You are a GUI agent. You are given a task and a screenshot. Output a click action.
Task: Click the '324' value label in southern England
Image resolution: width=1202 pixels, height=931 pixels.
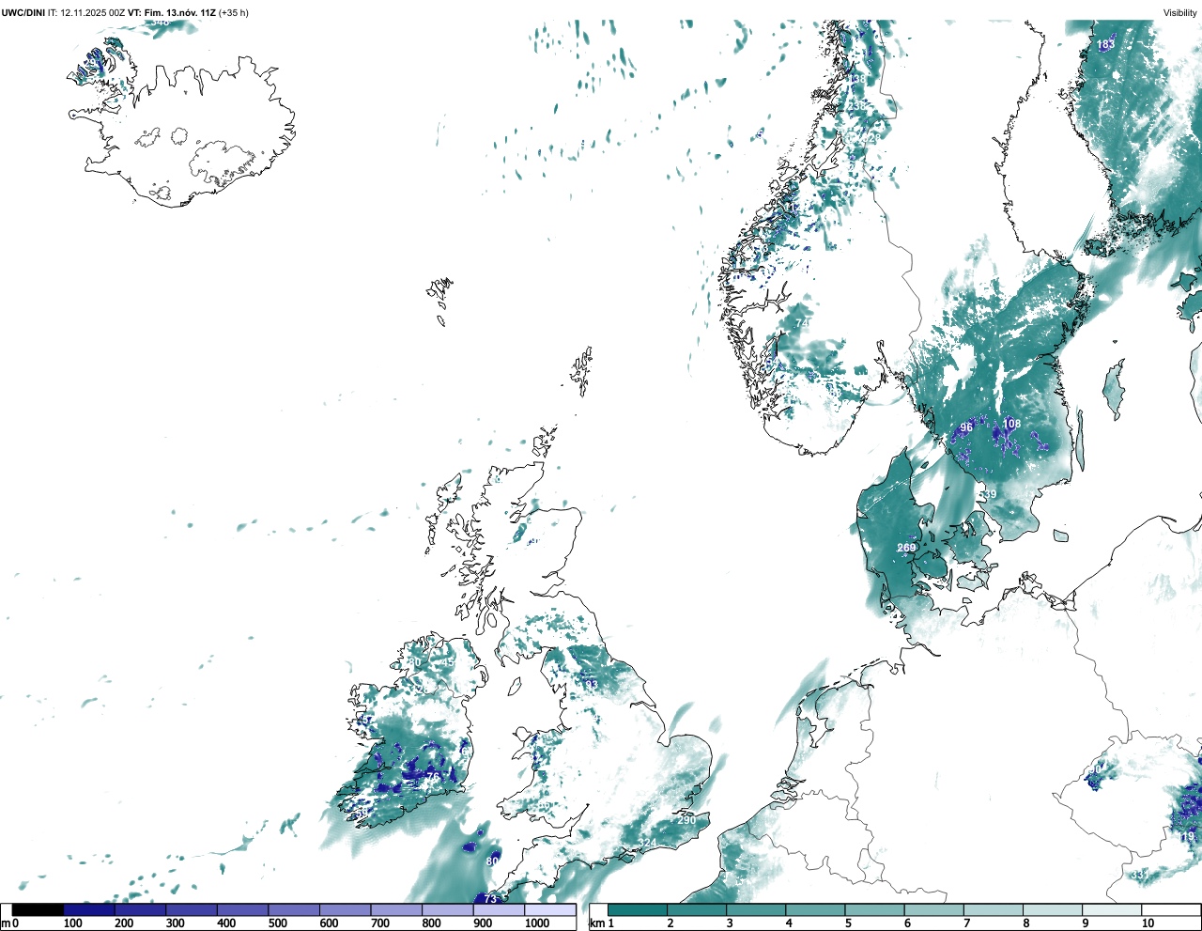[x=648, y=844]
